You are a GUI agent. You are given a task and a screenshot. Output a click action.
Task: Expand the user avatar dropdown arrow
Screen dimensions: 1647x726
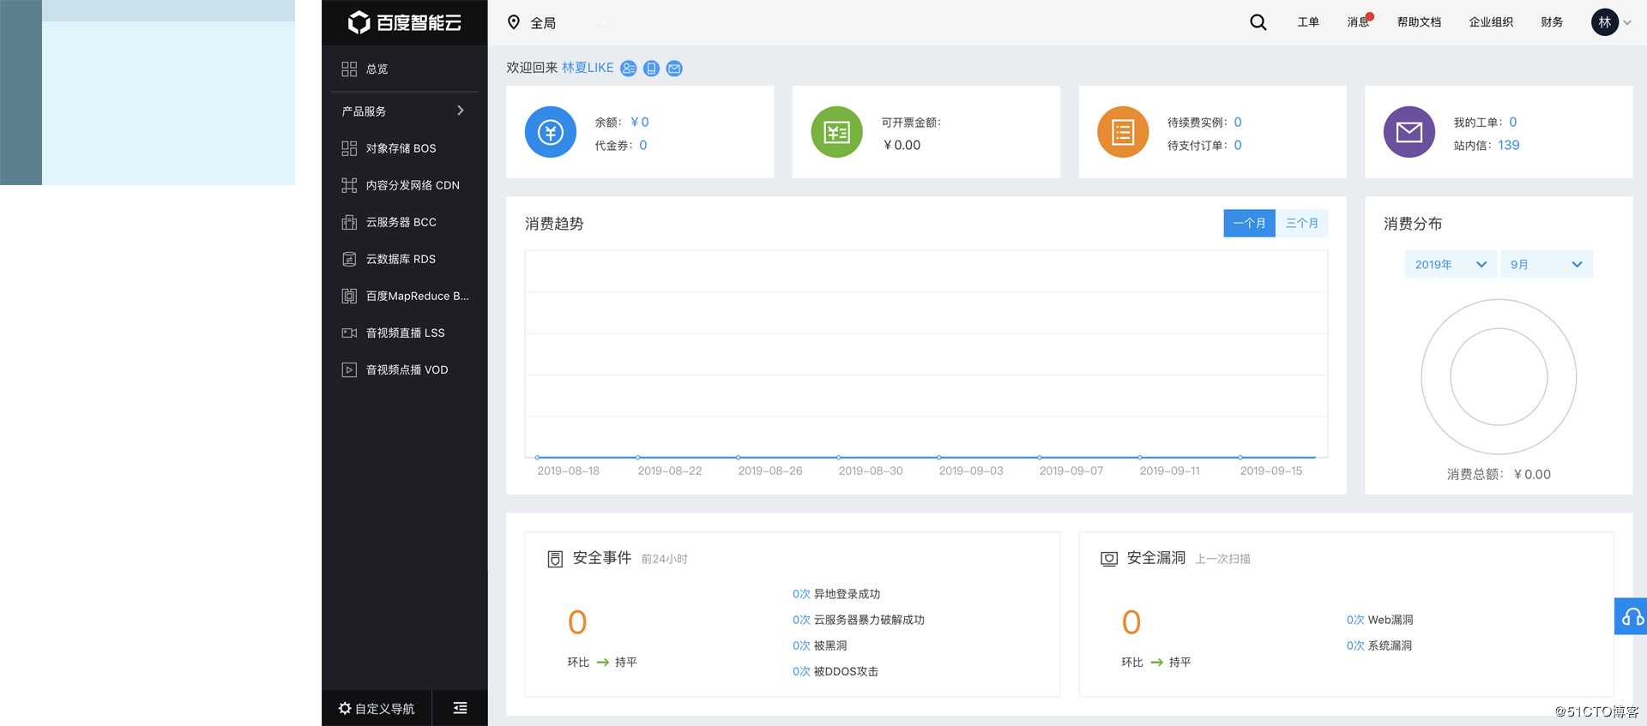click(x=1627, y=23)
